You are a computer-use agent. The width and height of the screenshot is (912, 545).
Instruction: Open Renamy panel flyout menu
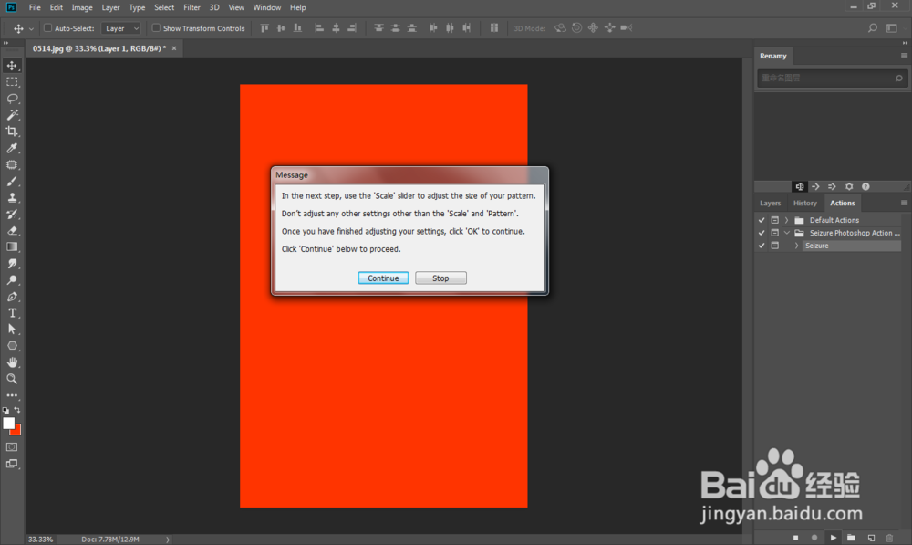pyautogui.click(x=904, y=56)
